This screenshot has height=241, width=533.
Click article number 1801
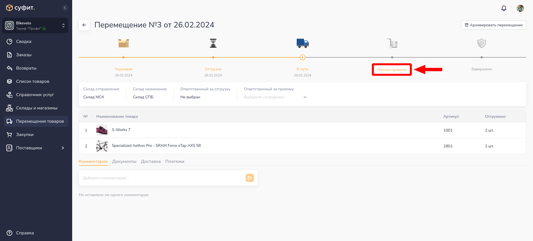[x=448, y=146]
